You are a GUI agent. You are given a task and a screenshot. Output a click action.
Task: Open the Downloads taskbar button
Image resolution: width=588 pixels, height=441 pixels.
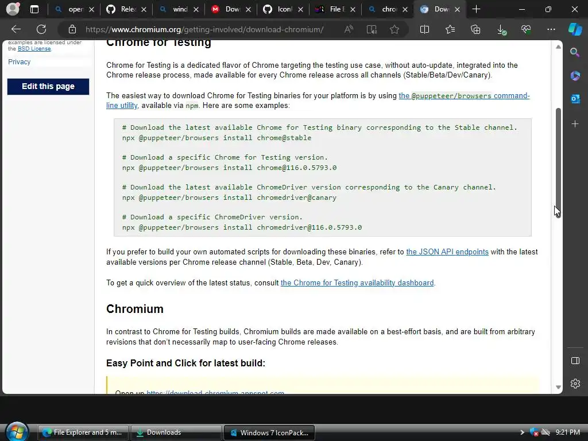176,432
